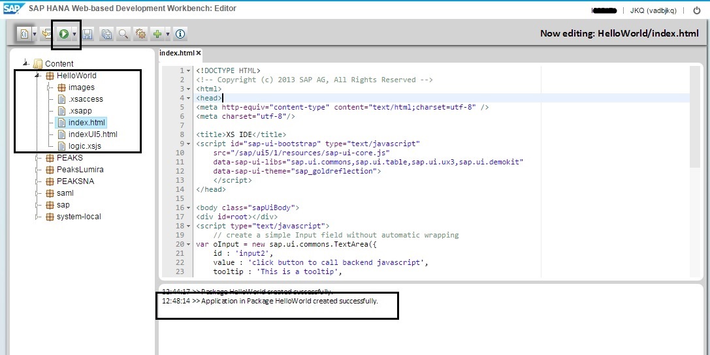Fold the oInput declaration at line 20
Screen dimensions: 710x355
pyautogui.click(x=189, y=244)
